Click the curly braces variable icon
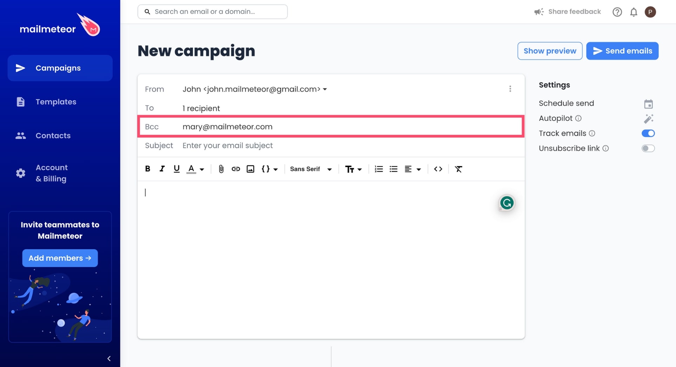This screenshot has width=676, height=367. click(x=266, y=169)
